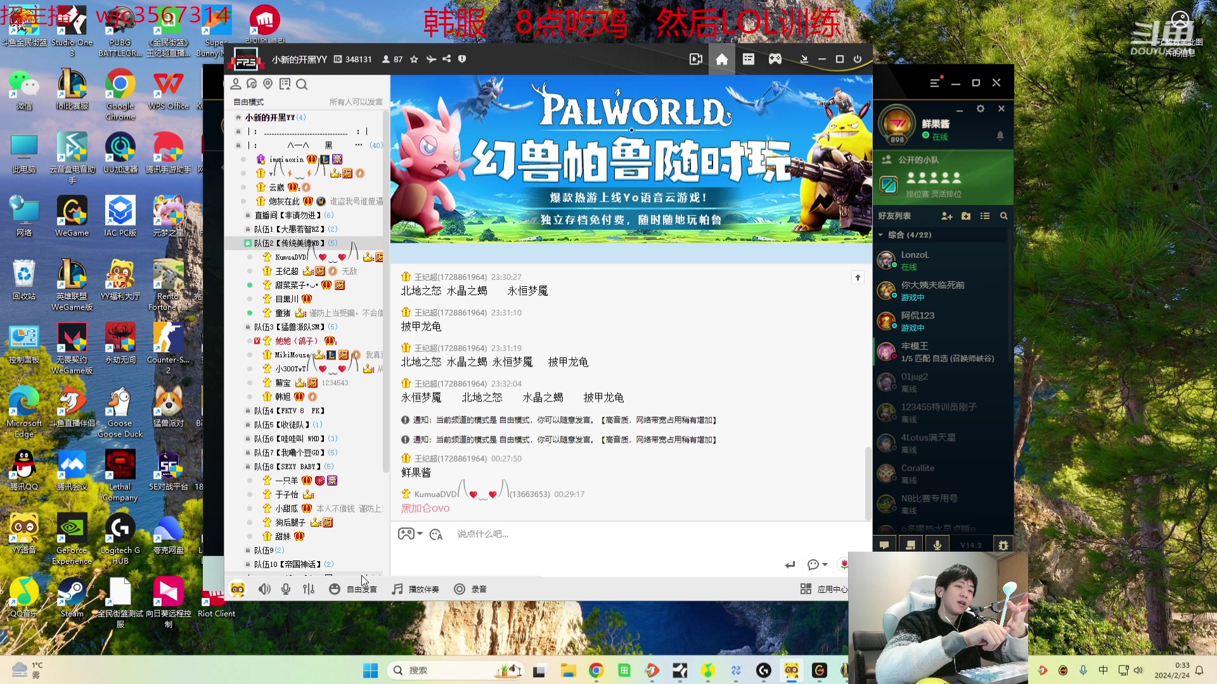Click the report shield icon in YY title bar

coord(462,59)
